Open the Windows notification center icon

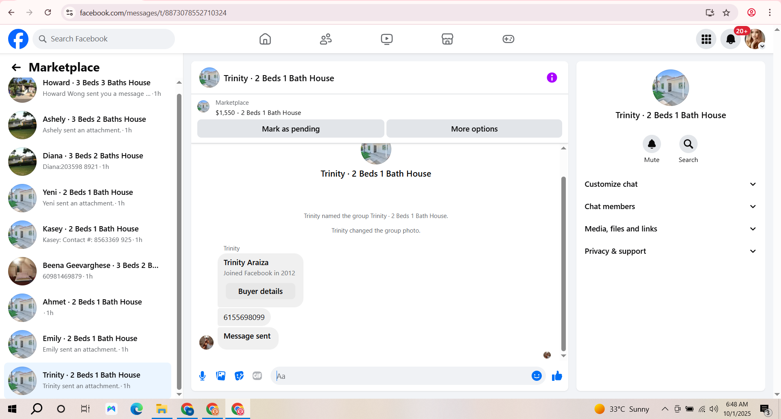[x=766, y=409]
